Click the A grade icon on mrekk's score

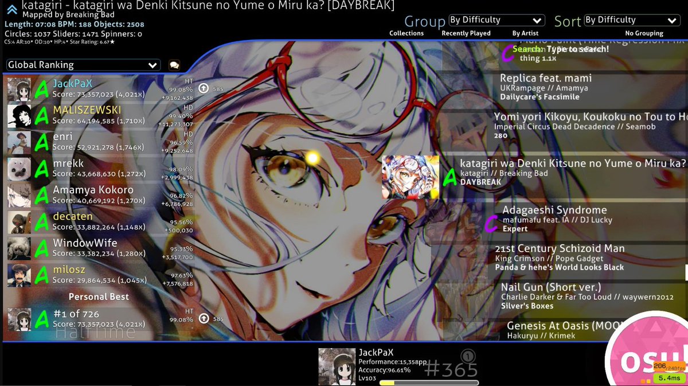pos(42,169)
